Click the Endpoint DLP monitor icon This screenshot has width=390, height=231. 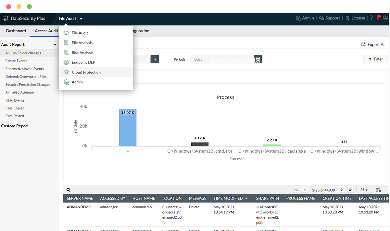(66, 62)
